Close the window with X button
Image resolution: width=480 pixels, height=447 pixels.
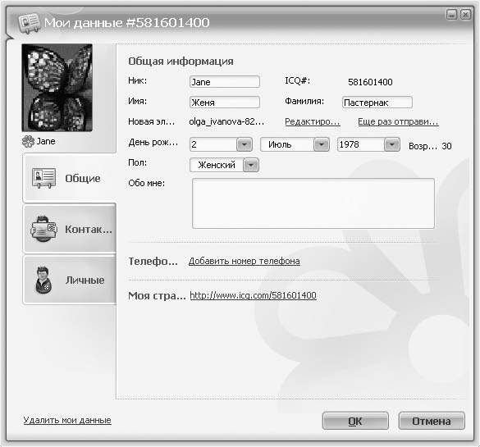(x=465, y=15)
